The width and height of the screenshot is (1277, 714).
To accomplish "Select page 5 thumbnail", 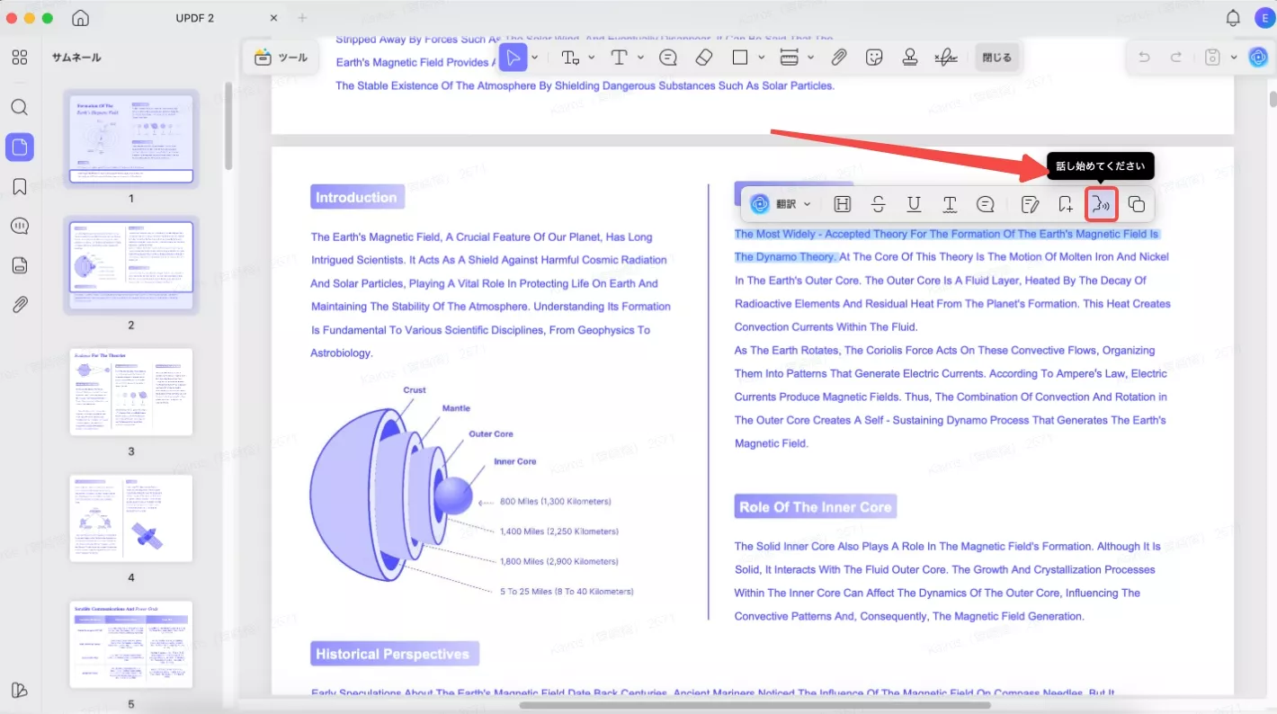I will [x=131, y=645].
